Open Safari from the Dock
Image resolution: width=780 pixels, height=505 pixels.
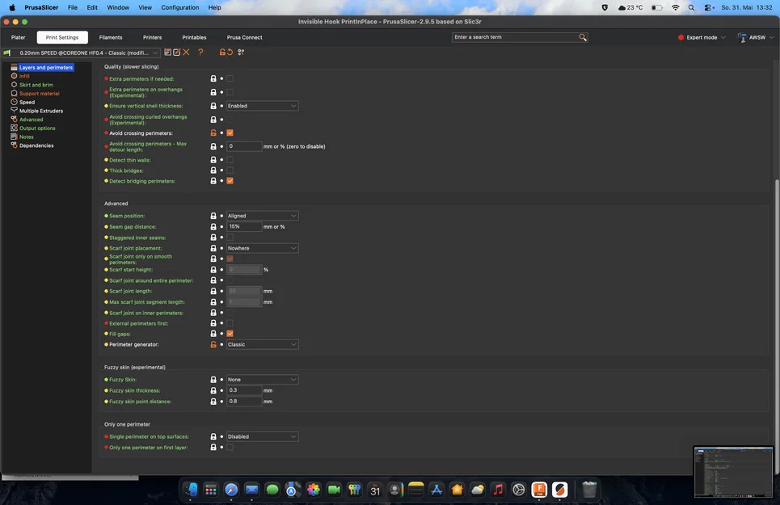click(231, 490)
